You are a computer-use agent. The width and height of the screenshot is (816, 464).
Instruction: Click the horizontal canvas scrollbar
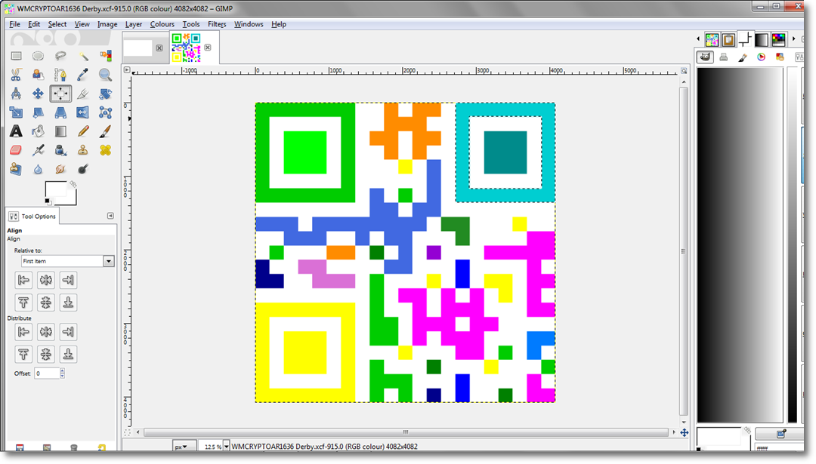point(406,432)
